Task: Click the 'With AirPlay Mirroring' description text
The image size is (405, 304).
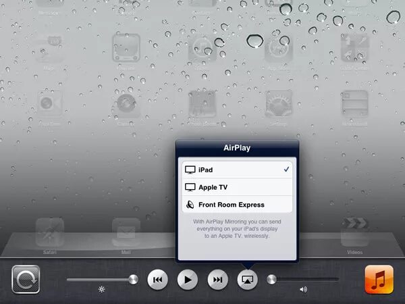Action: (237, 229)
